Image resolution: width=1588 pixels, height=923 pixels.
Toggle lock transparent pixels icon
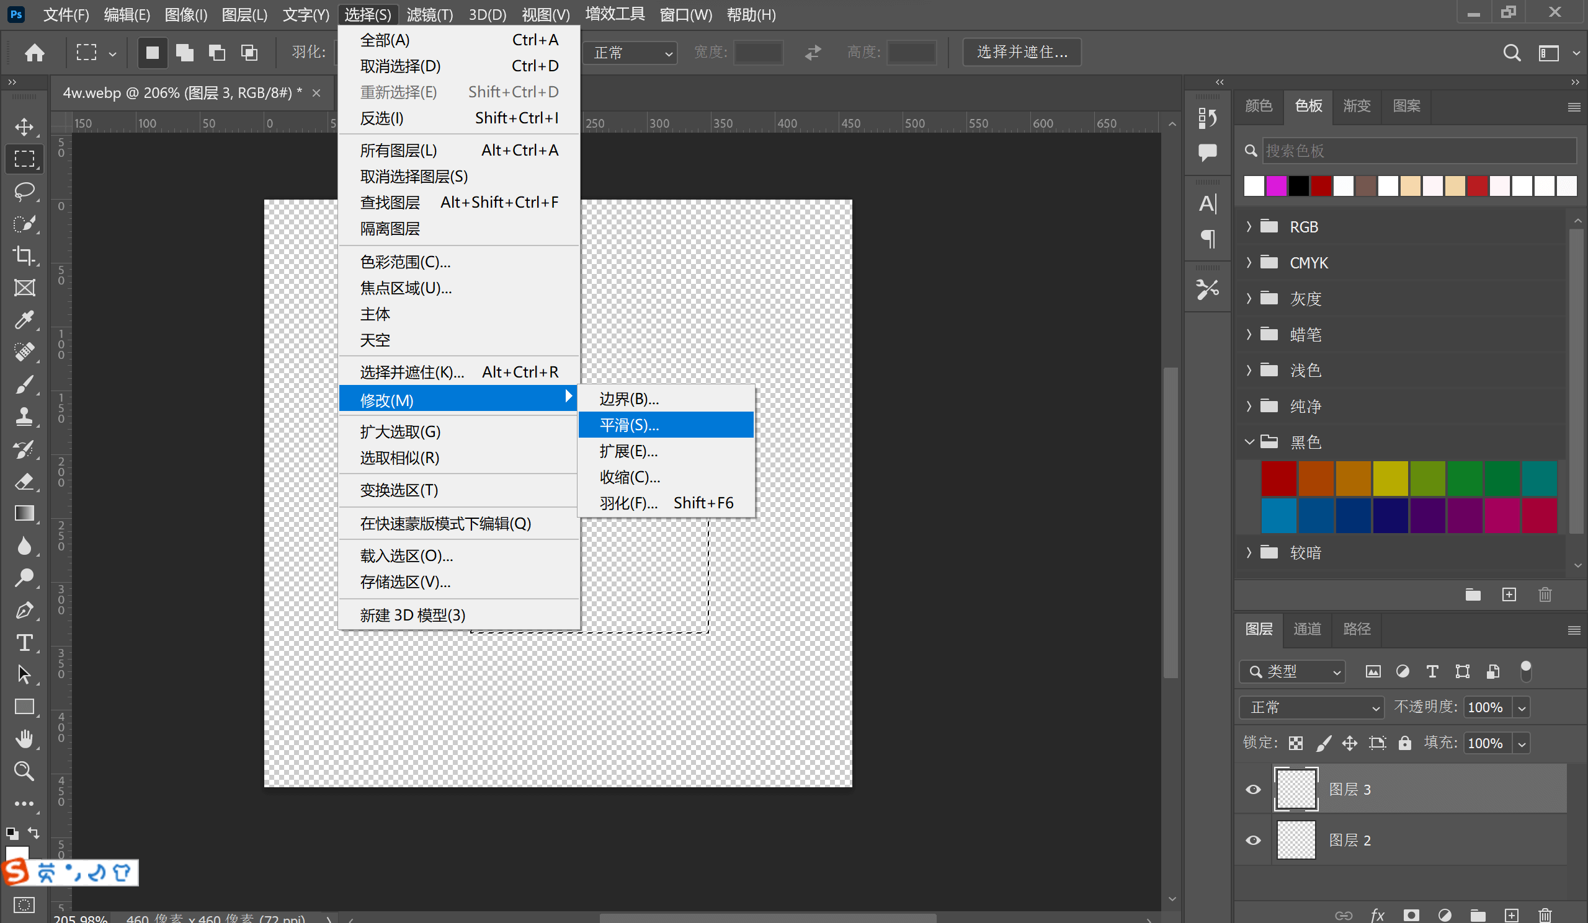pos(1295,743)
